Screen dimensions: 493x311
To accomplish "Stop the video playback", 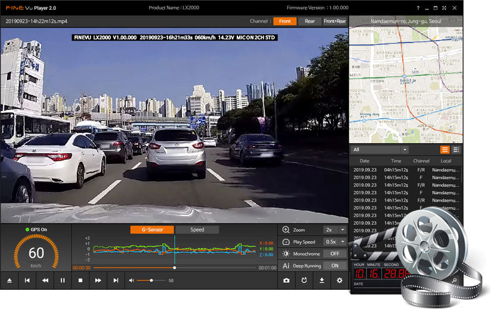I will 81,280.
